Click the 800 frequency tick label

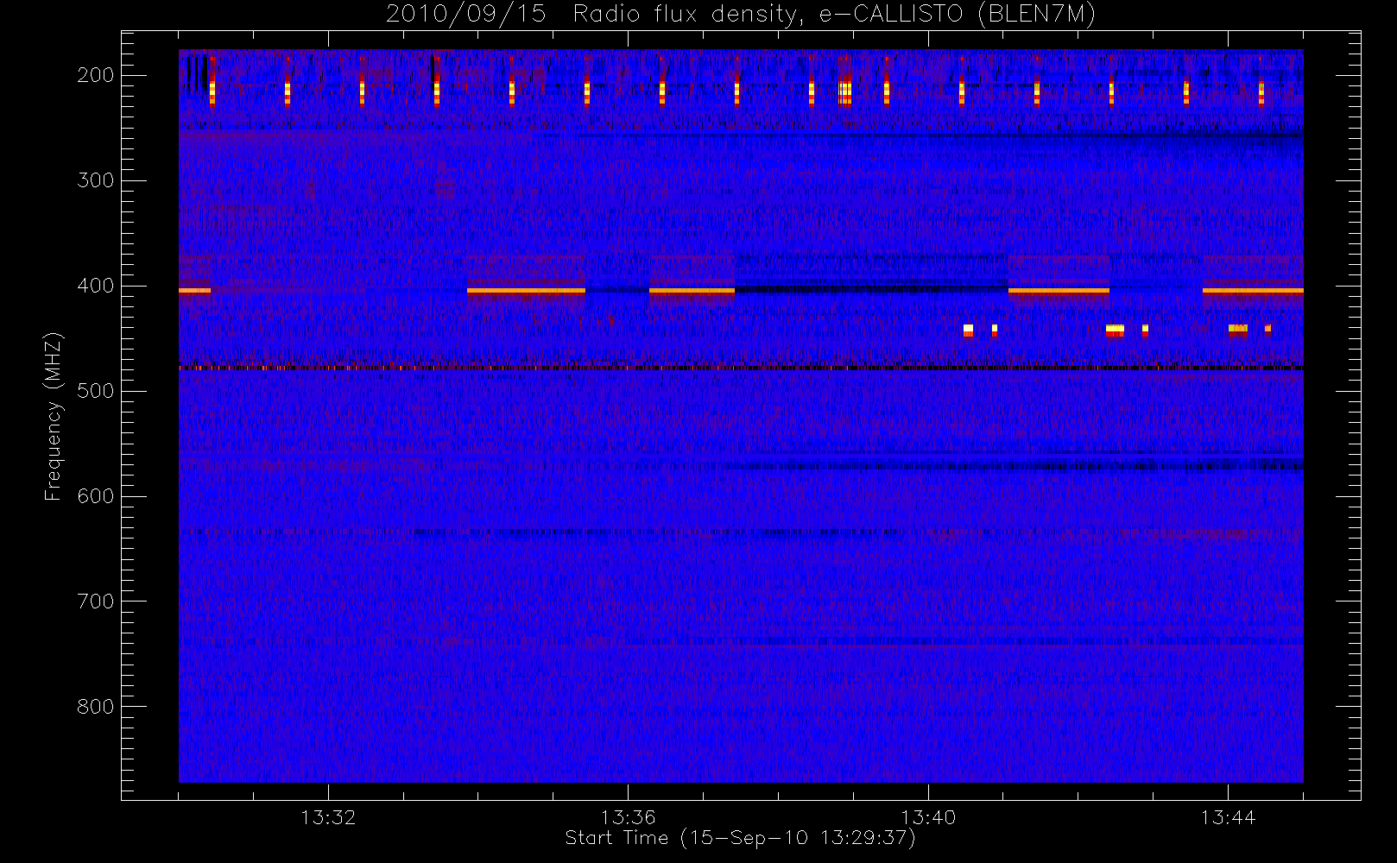96,707
